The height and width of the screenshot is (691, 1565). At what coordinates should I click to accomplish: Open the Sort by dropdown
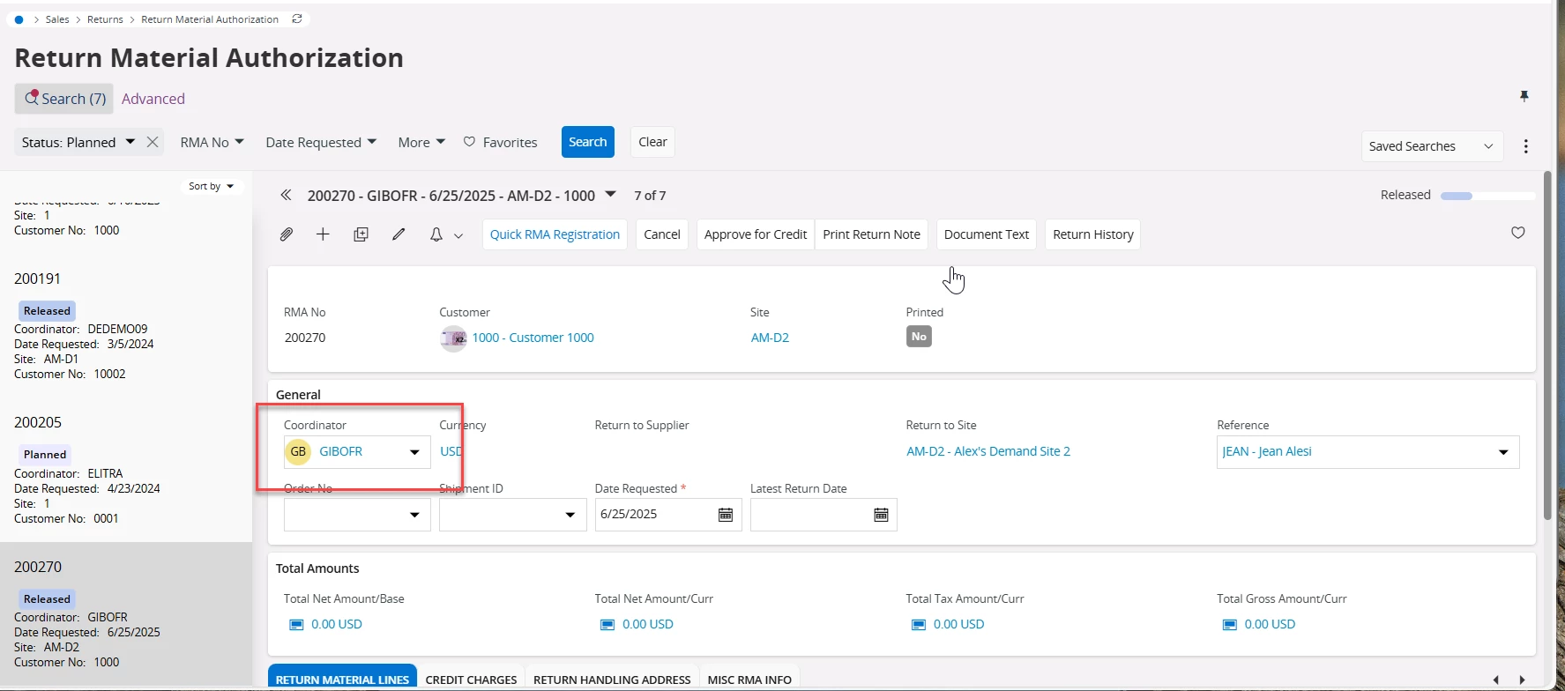pos(212,186)
